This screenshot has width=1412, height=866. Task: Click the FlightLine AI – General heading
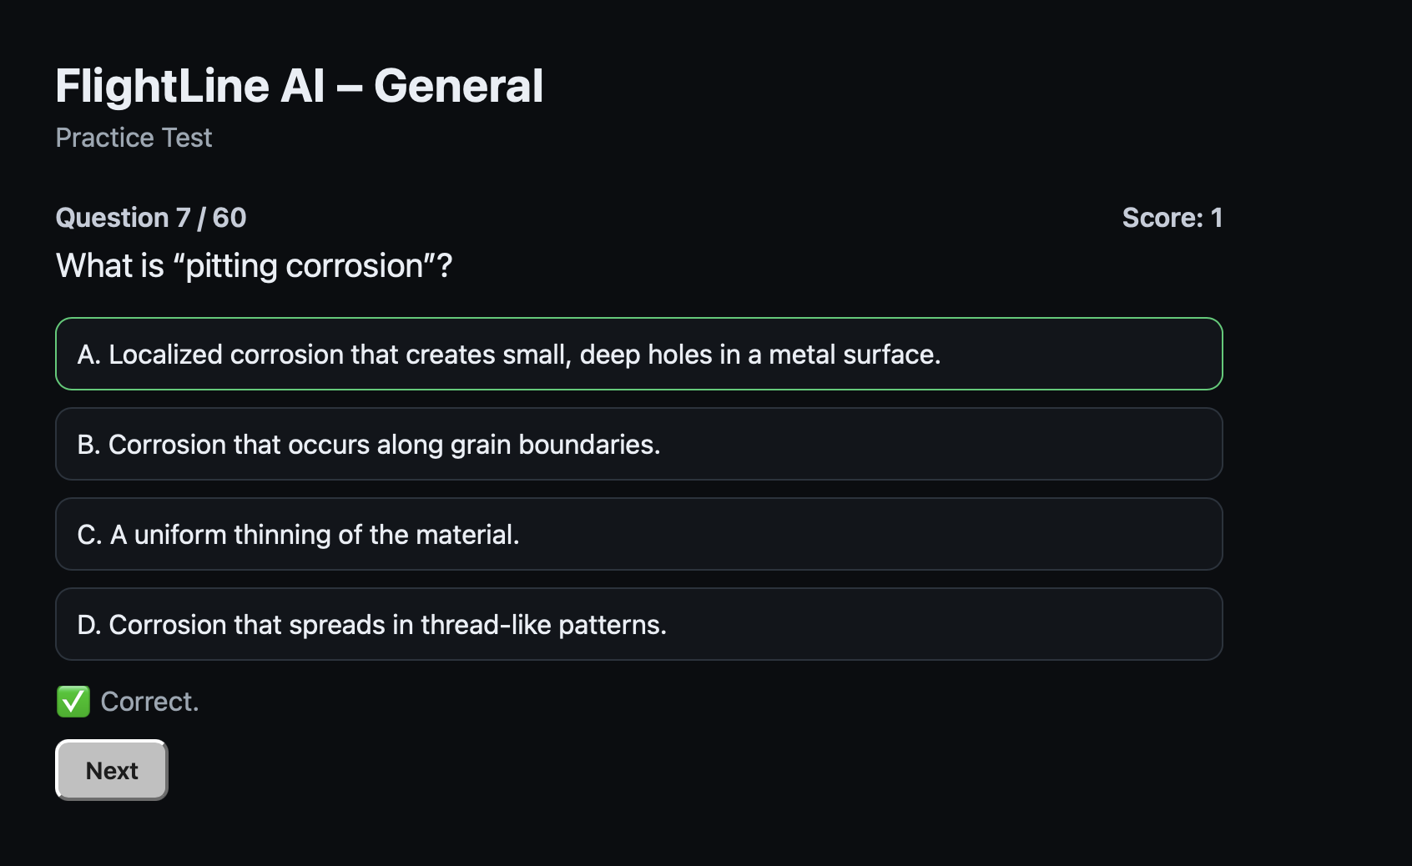[299, 86]
